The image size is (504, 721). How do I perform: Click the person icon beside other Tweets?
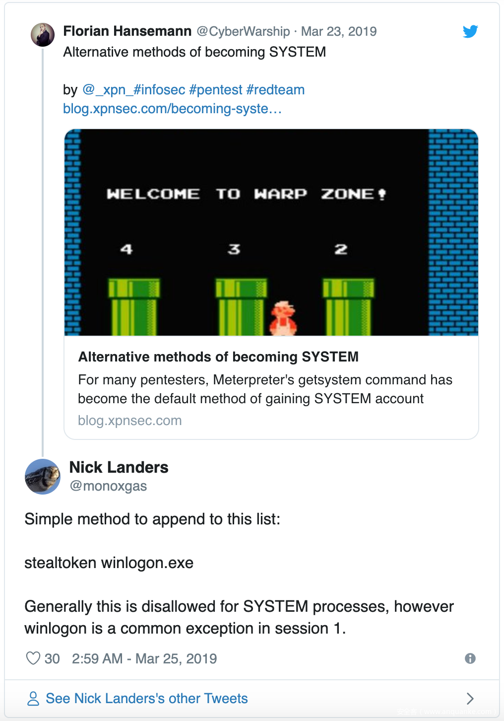click(x=33, y=699)
